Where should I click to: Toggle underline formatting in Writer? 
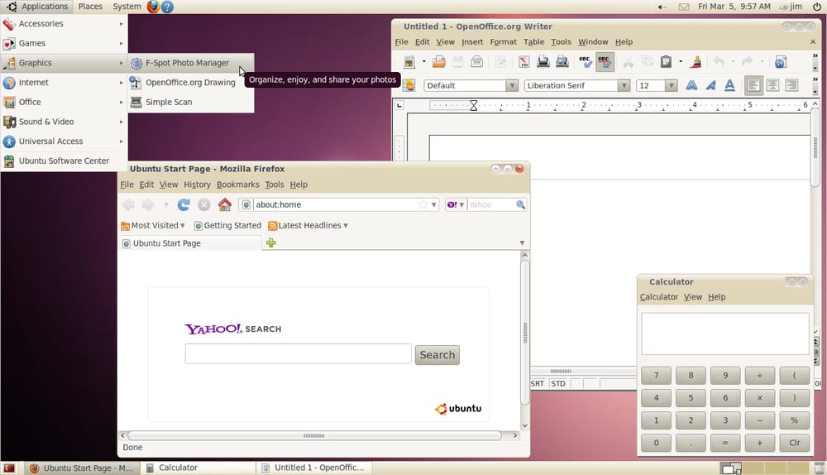click(729, 85)
